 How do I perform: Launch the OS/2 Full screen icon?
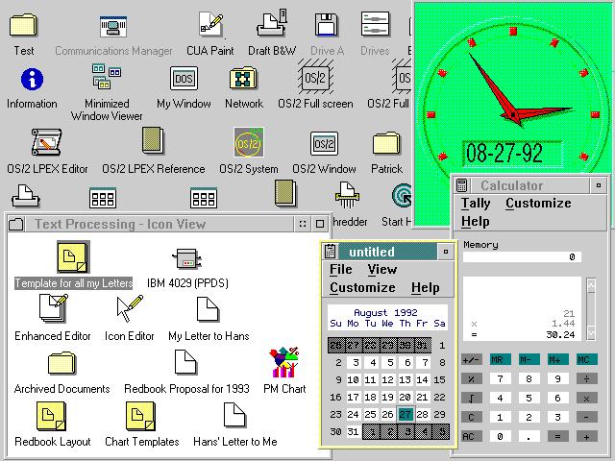click(x=315, y=78)
